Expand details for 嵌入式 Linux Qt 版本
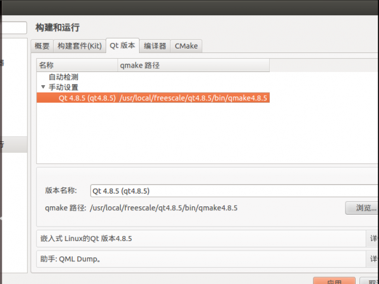 (x=373, y=239)
